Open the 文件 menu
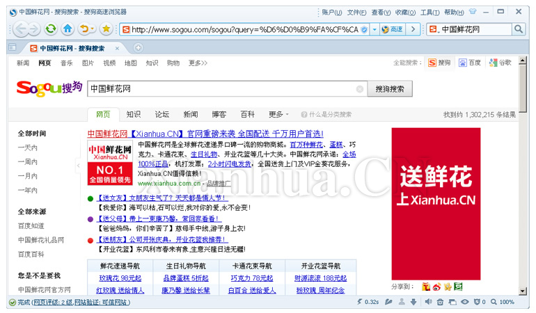 (x=356, y=13)
